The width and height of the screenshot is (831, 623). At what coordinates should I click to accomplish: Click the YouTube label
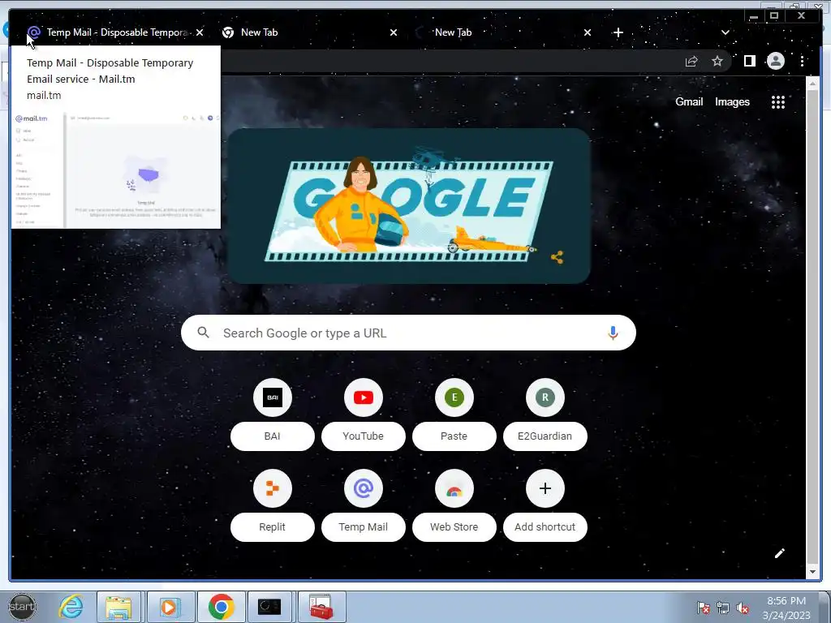click(x=363, y=436)
